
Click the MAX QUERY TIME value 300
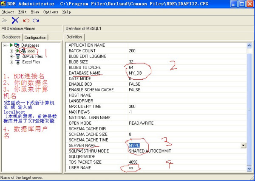[x=132, y=106]
